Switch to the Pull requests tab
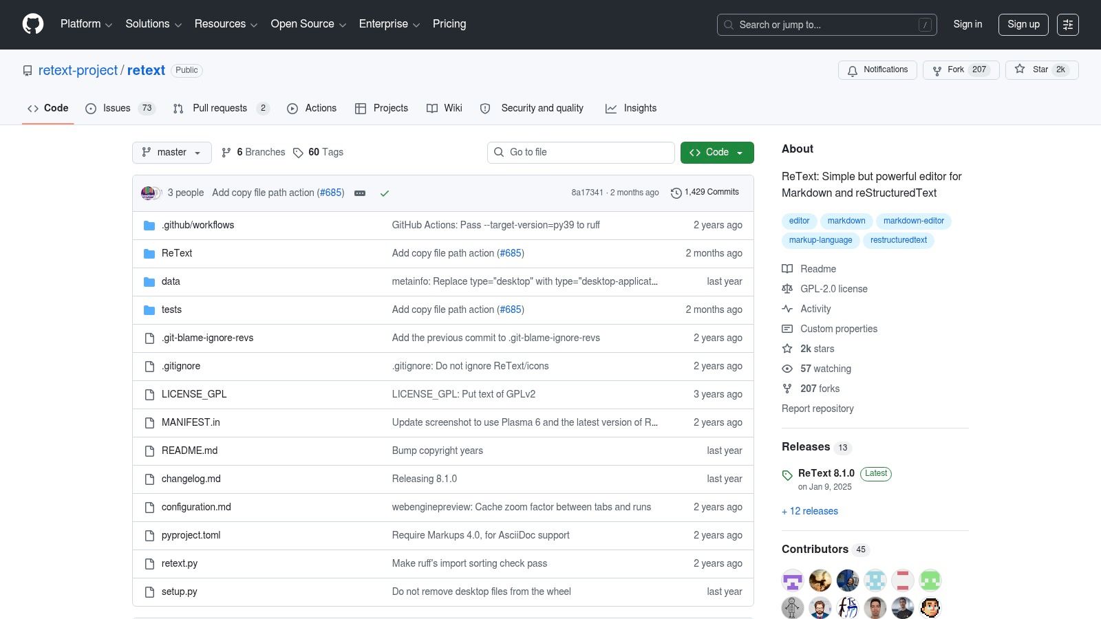Viewport: 1101px width, 619px height. click(x=221, y=109)
